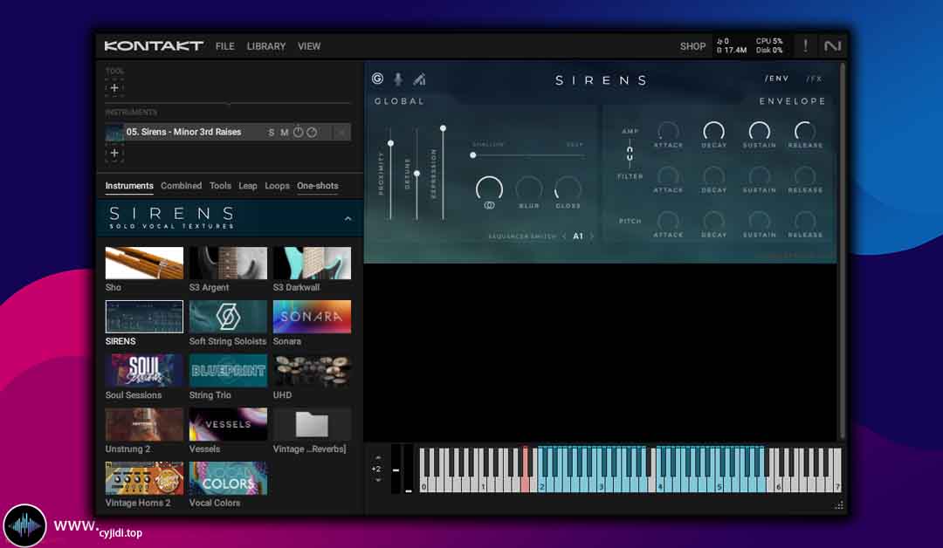The width and height of the screenshot is (943, 548).
Task: Click the Amp Sustain knob
Action: (759, 130)
